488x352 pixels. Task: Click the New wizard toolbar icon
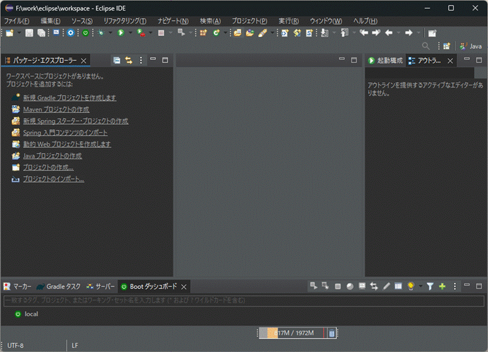10,33
